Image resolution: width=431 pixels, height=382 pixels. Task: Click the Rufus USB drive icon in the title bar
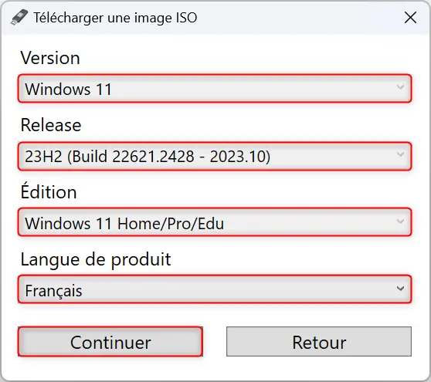[x=19, y=18]
